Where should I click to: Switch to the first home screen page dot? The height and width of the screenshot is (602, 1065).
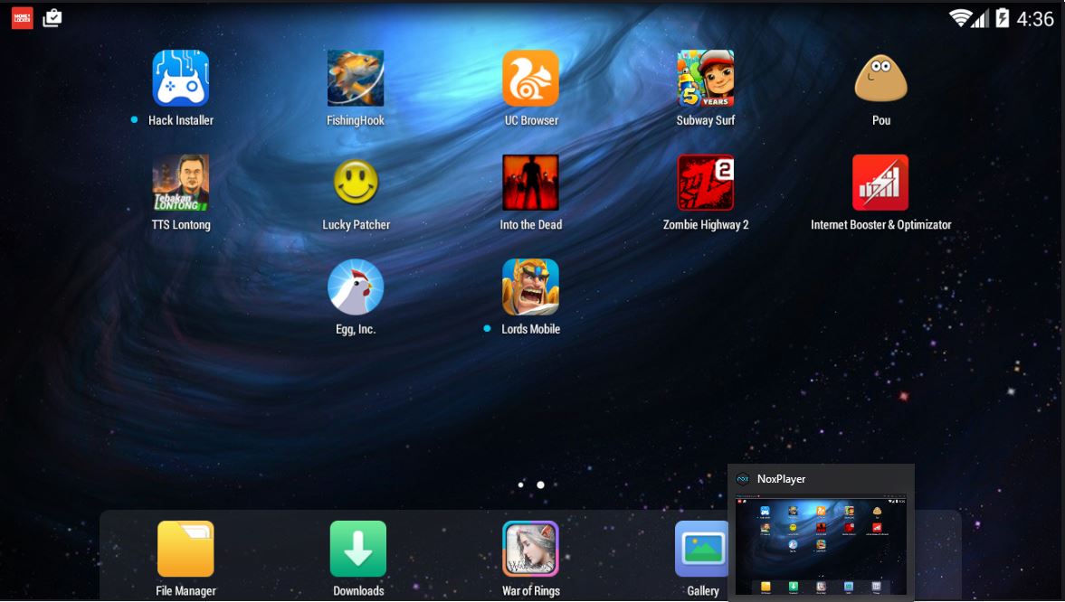point(521,484)
